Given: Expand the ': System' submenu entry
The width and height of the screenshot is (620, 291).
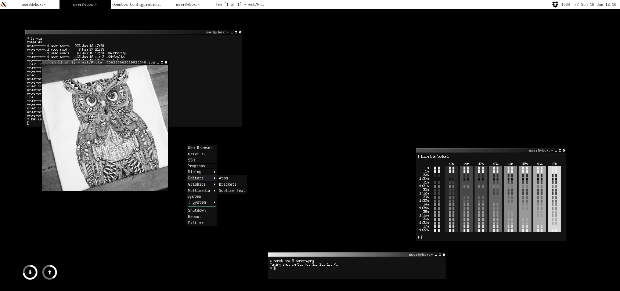Looking at the screenshot, I should point(202,202).
